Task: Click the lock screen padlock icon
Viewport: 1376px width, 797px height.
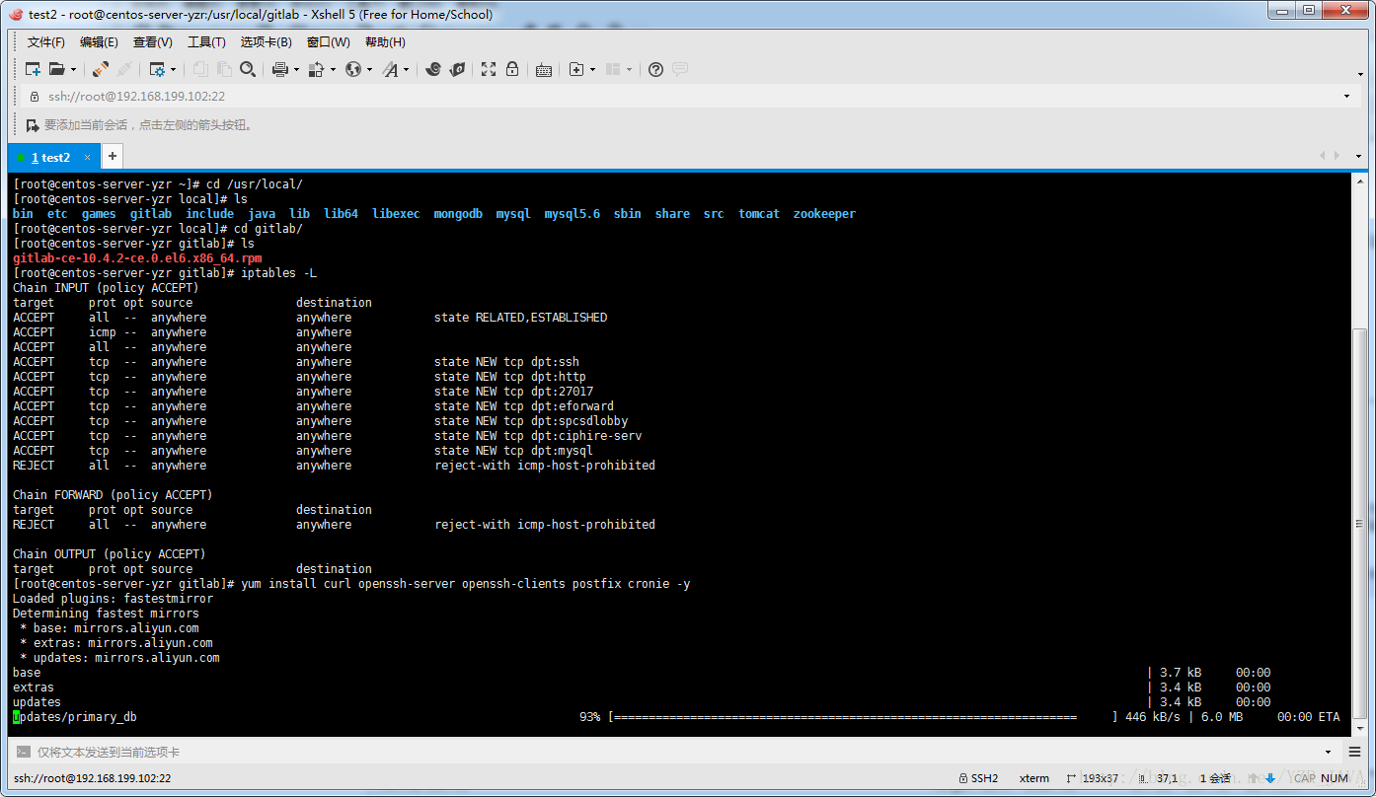Action: coord(512,69)
